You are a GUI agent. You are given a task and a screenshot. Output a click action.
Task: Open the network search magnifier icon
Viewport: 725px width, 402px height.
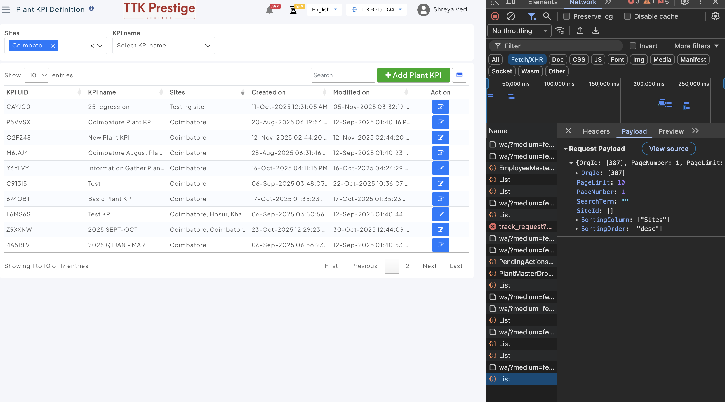coord(547,16)
